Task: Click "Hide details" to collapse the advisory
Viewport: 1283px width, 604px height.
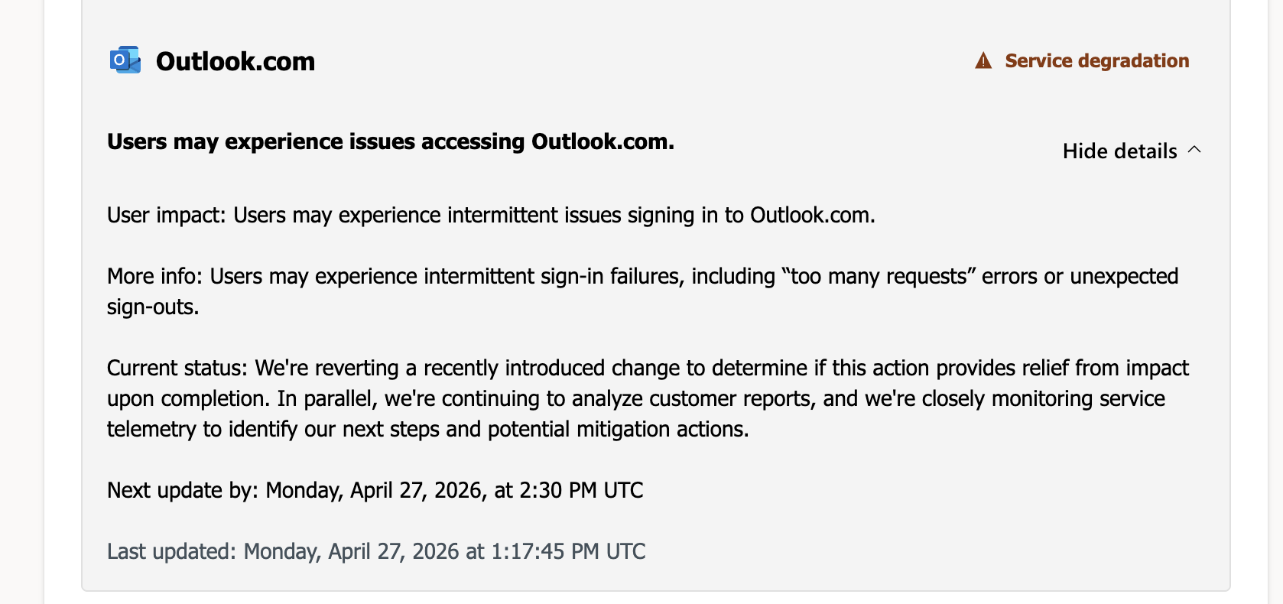Action: click(1119, 151)
